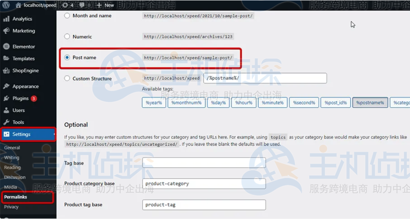Screen dimensions: 410x219
Task: Click the ShopEngine icon
Action: [7, 70]
